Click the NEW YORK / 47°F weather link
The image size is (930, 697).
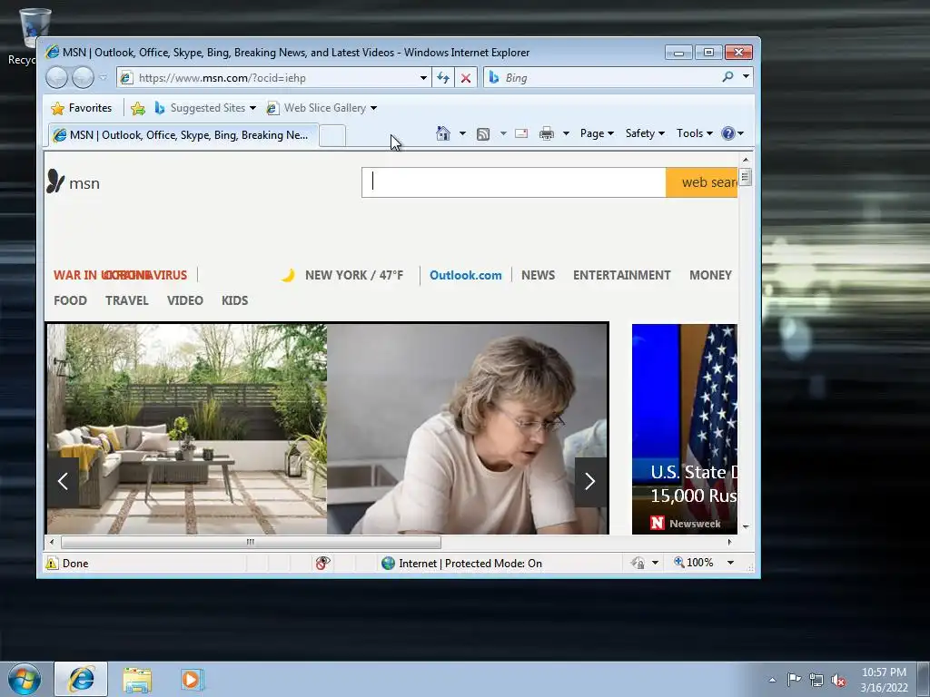pyautogui.click(x=354, y=275)
